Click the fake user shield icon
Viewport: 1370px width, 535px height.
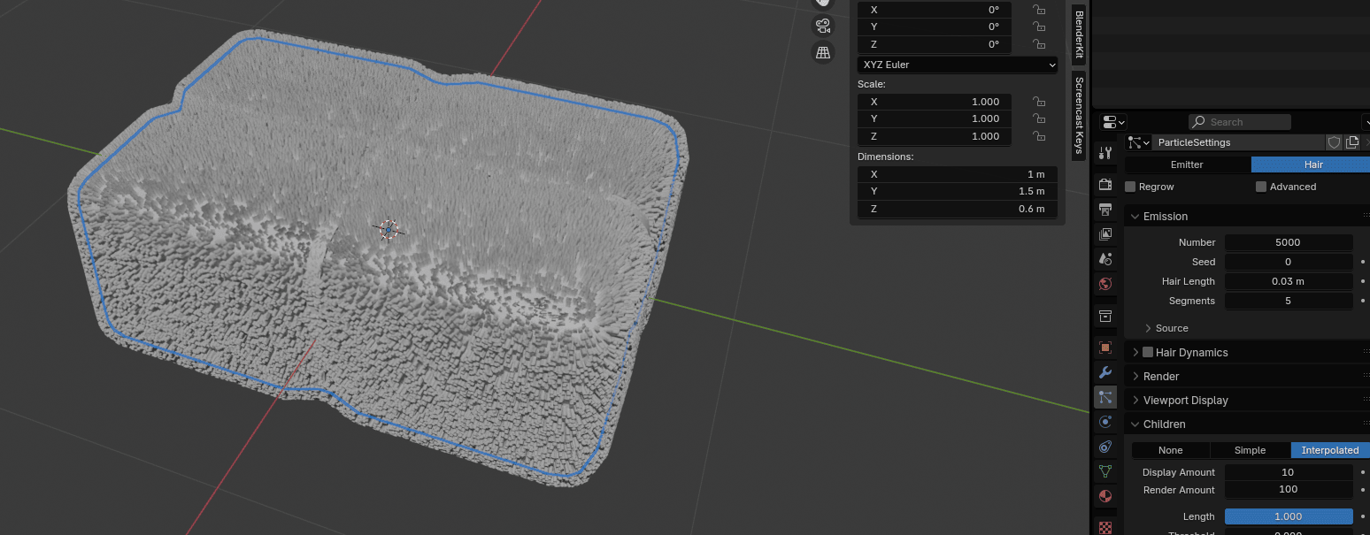[x=1334, y=142]
